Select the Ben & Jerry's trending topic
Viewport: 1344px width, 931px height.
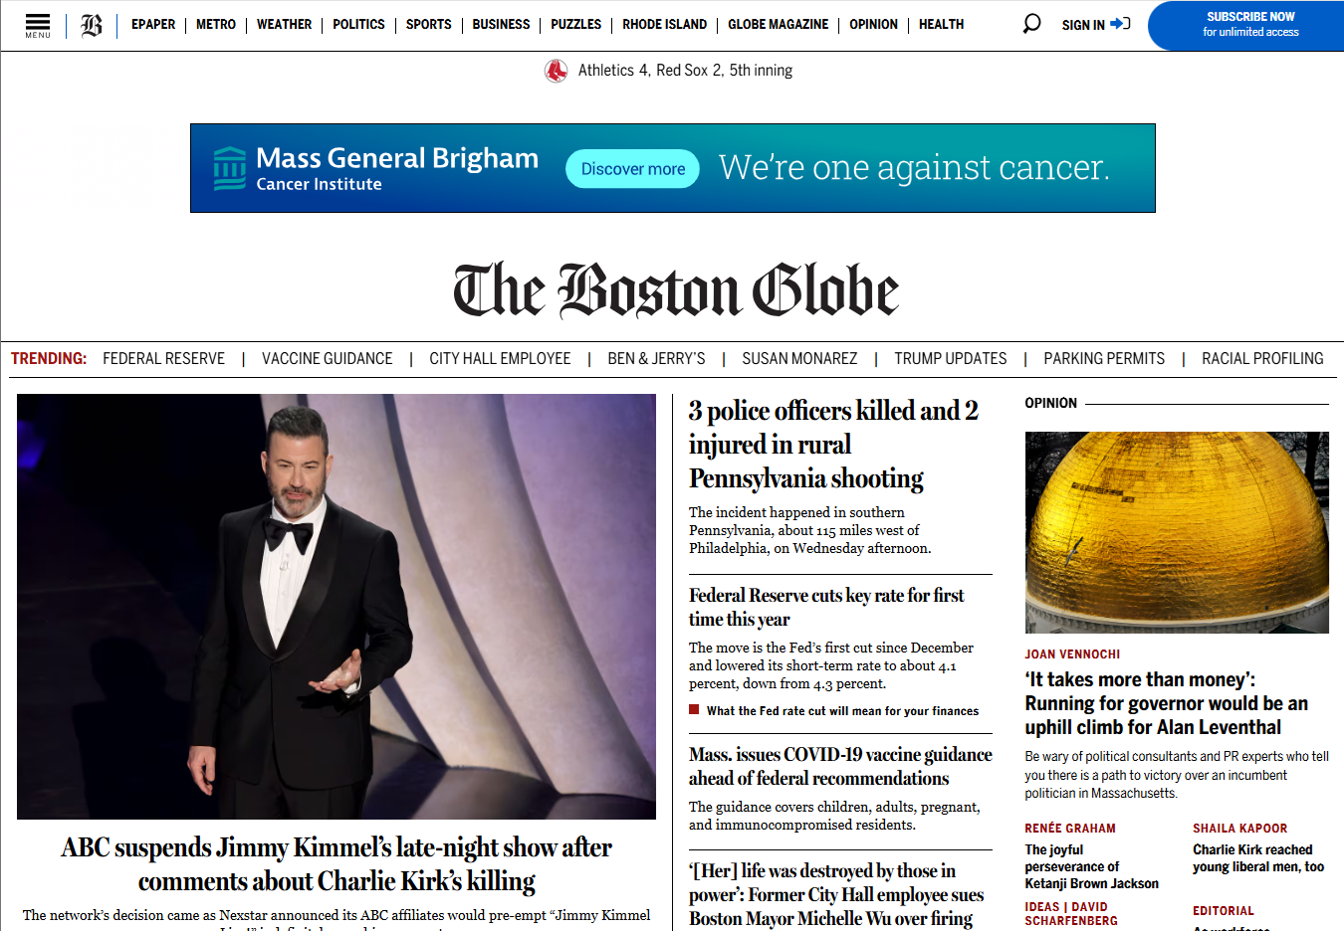pos(656,359)
